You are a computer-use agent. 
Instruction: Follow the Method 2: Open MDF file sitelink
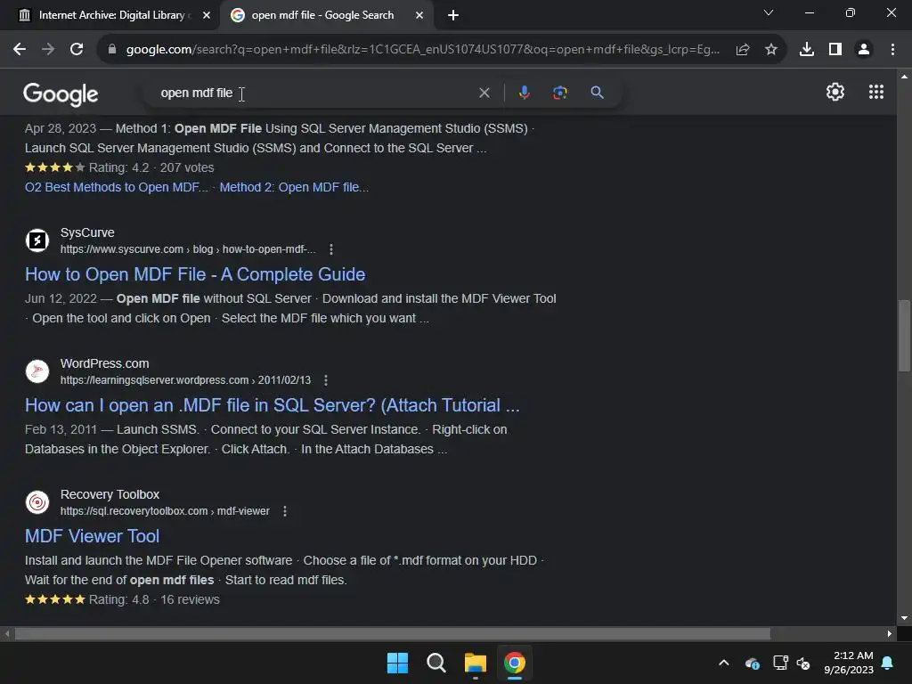(294, 187)
